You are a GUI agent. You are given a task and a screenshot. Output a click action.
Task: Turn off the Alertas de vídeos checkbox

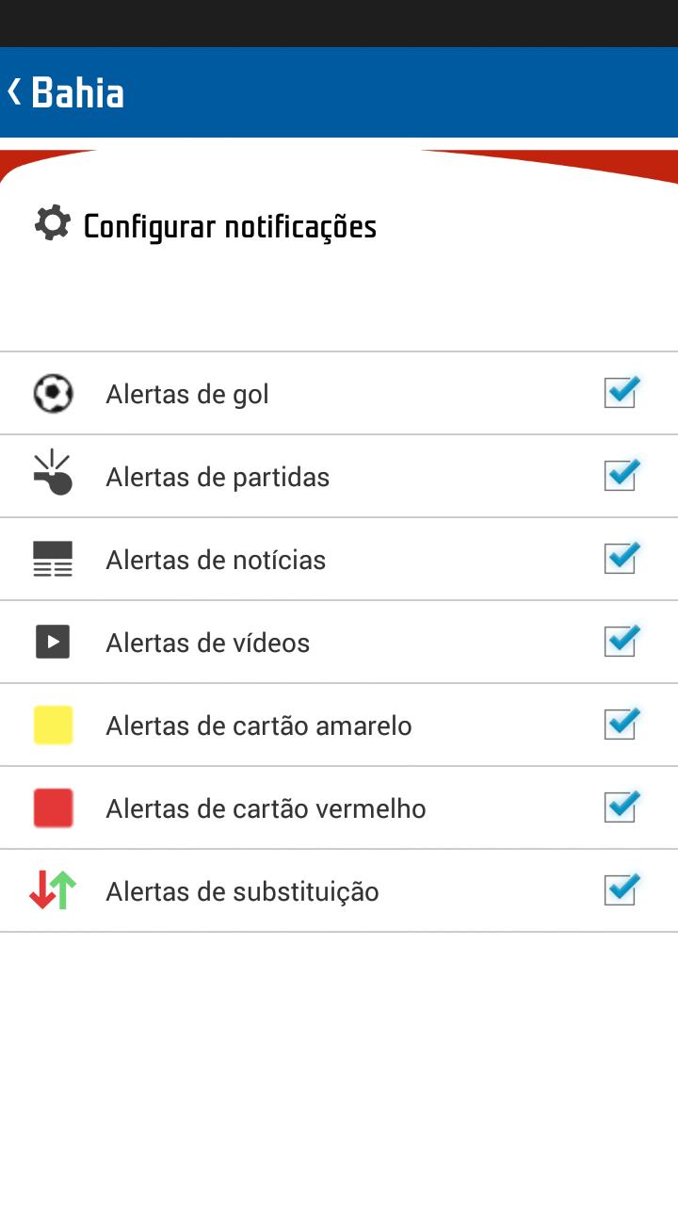(x=621, y=641)
